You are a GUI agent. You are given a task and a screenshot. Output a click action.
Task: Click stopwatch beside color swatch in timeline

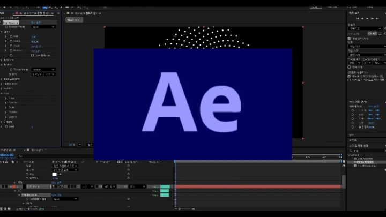tap(27, 174)
